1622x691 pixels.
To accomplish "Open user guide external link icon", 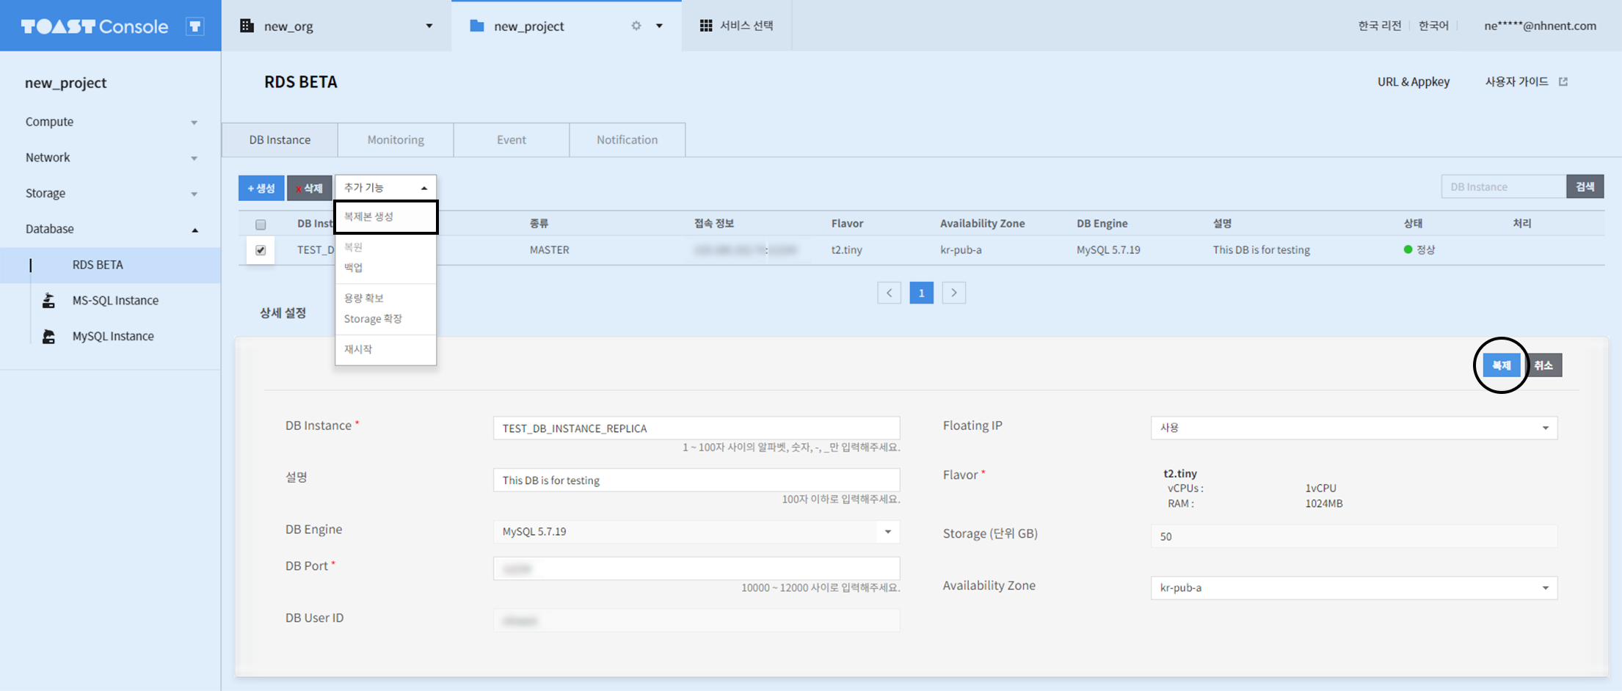I will pos(1563,81).
